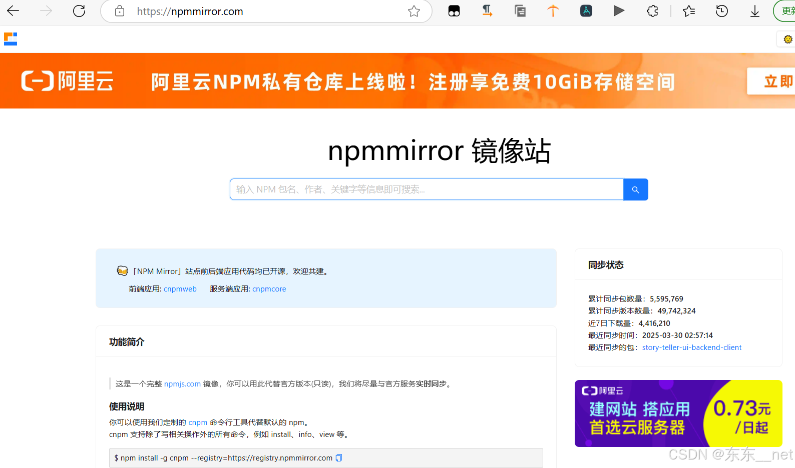Open browser history clock icon
Viewport: 795px width, 468px height.
coord(722,11)
